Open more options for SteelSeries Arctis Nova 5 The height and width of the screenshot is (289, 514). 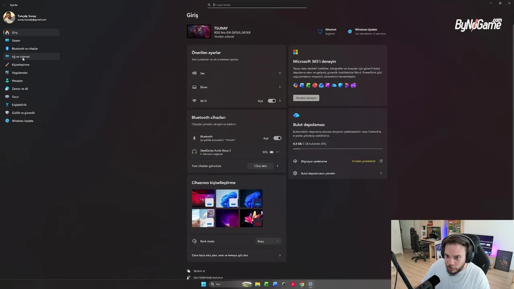tap(277, 152)
